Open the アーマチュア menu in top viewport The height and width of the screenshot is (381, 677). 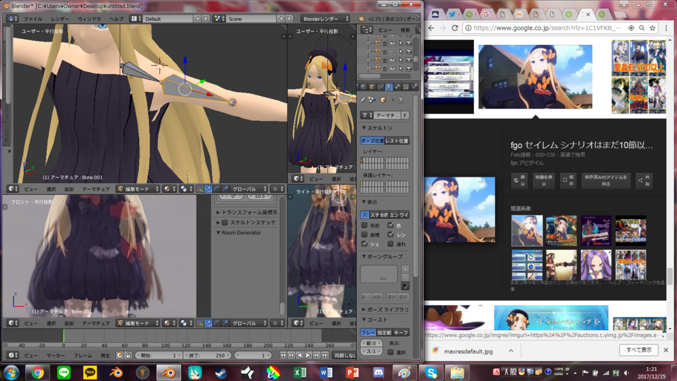96,189
